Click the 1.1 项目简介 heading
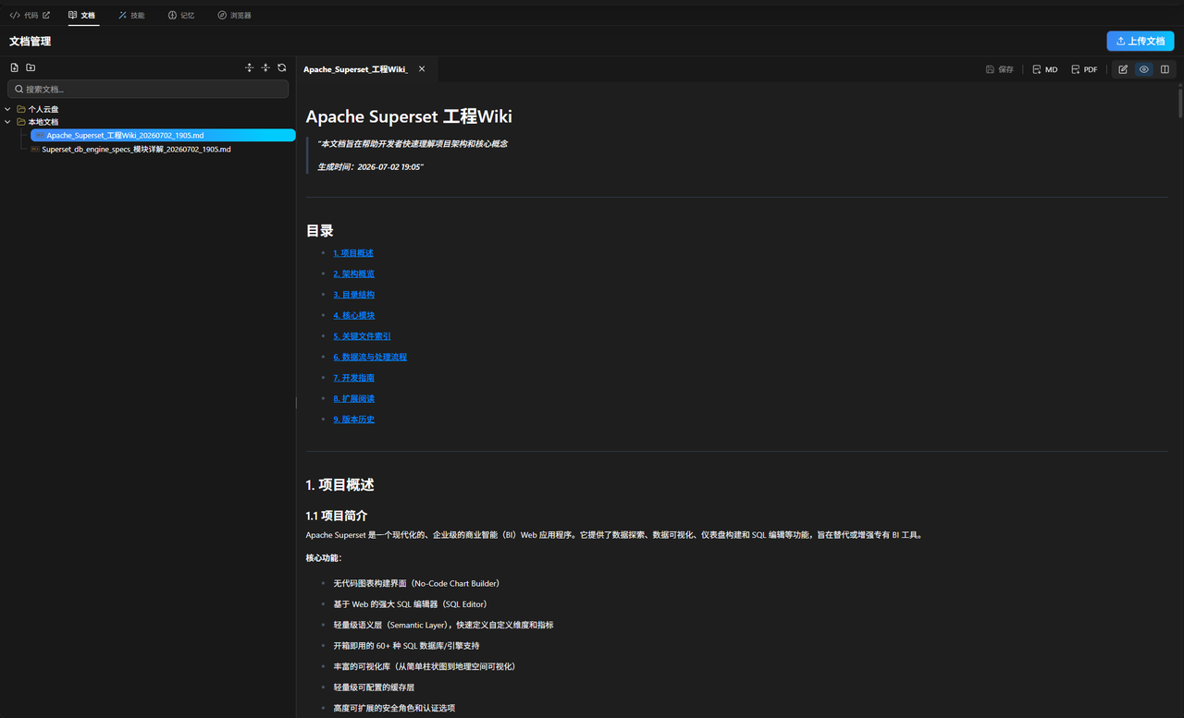 click(337, 516)
